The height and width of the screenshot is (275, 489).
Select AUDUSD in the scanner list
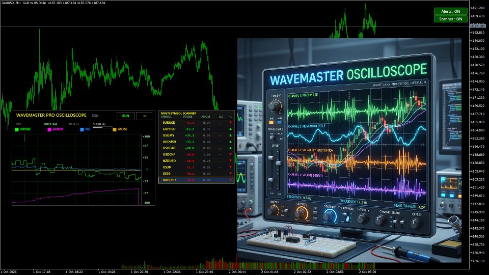click(x=169, y=142)
